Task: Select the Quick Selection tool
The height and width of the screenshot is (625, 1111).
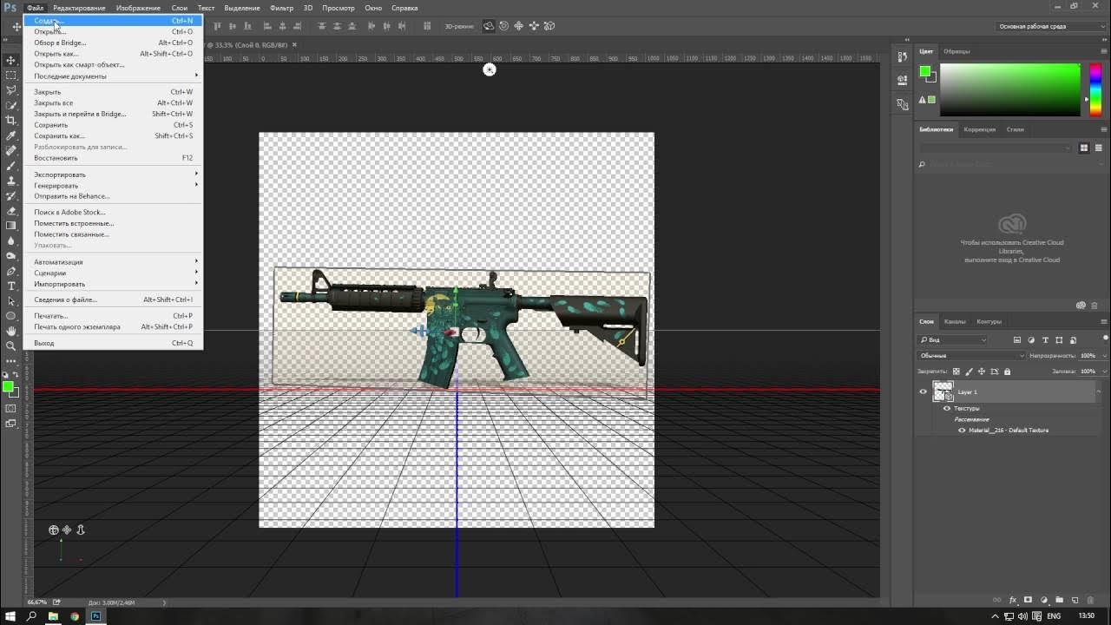Action: (11, 105)
